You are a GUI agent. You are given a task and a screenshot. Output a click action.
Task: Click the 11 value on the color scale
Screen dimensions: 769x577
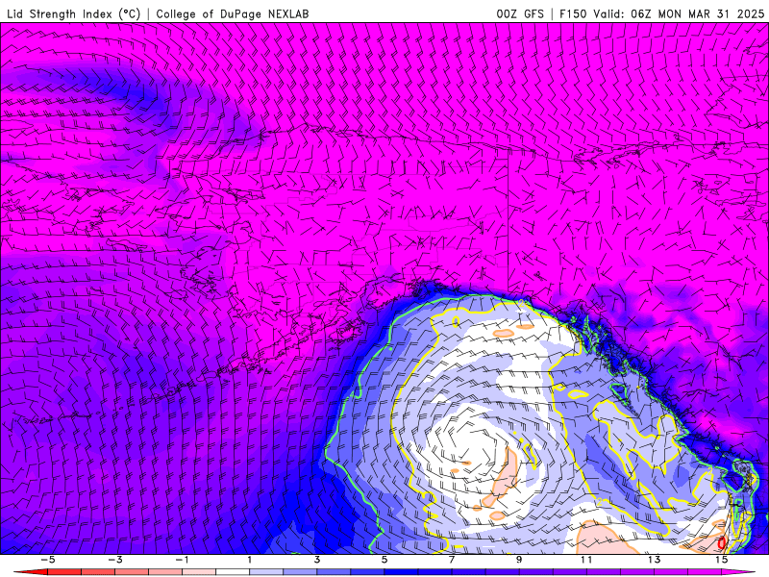[586, 560]
